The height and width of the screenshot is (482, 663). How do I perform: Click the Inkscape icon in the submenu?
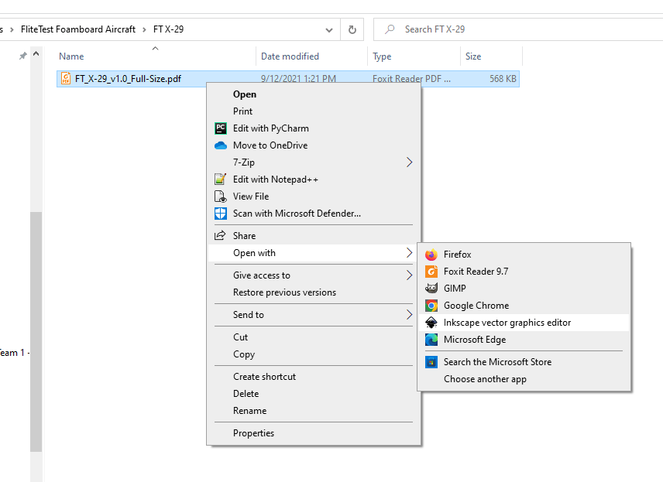click(431, 323)
